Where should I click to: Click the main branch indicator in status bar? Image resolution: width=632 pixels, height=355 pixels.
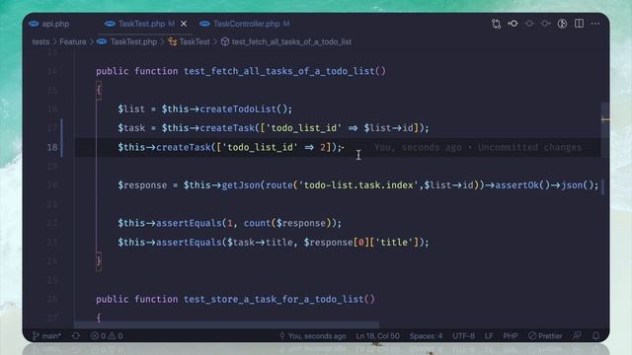pyautogui.click(x=46, y=335)
